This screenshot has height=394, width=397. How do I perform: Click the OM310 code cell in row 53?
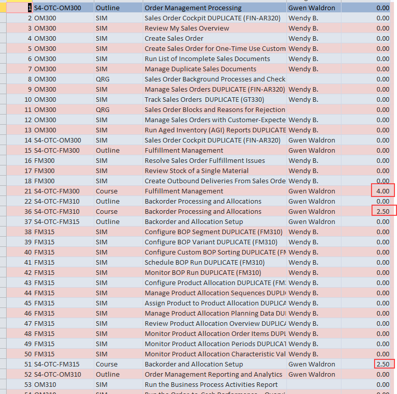tap(63, 385)
